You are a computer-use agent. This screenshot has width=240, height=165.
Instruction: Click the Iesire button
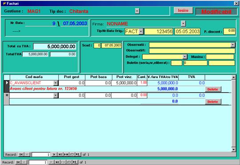pyautogui.click(x=183, y=10)
